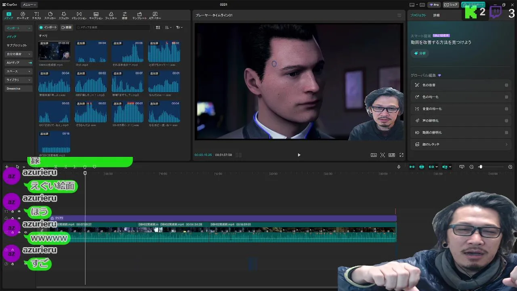
Task: Click the player フル quality icon
Action: (x=374, y=155)
